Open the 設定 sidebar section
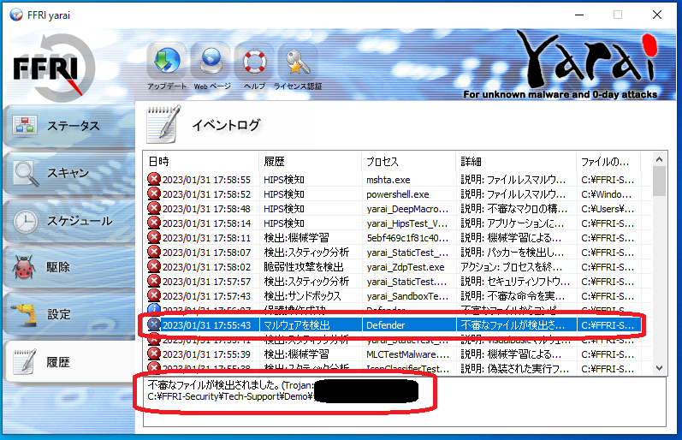Image resolution: width=682 pixels, height=440 pixels. point(68,315)
